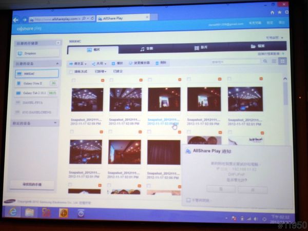Click the left confirm button in notification

[x=221, y=189]
